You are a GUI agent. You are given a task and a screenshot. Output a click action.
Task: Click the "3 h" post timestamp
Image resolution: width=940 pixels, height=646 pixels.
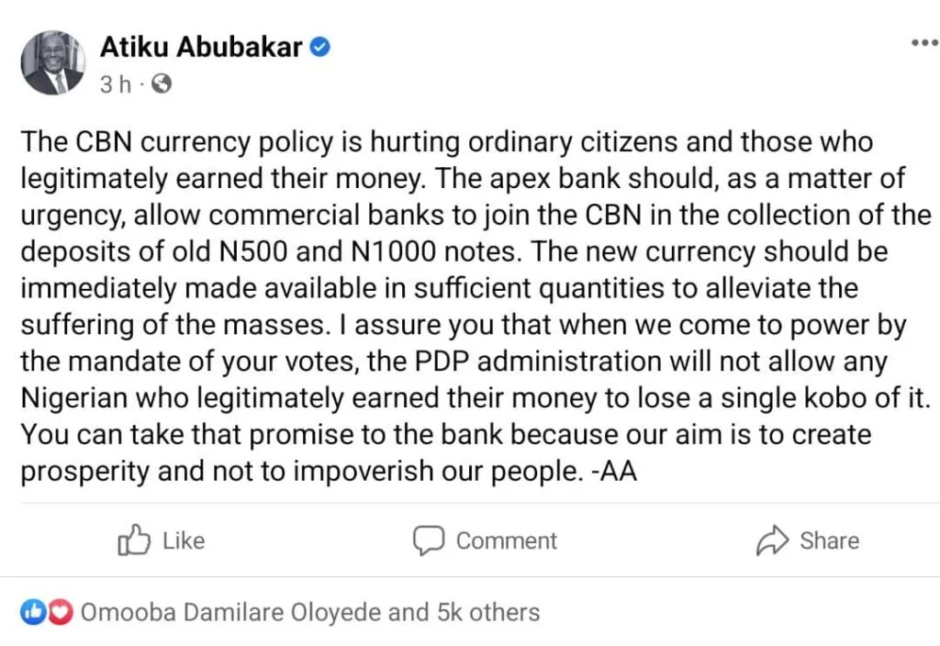(115, 84)
